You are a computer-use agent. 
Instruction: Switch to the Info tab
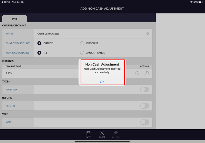click(14, 19)
